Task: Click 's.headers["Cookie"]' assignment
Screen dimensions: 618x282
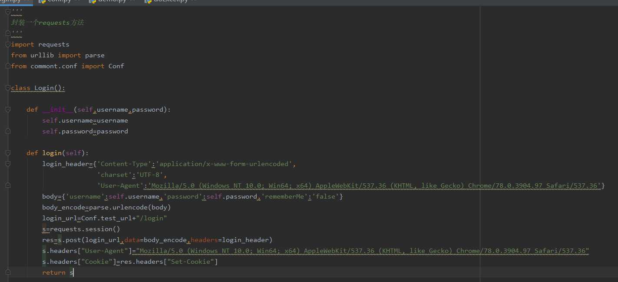Action: tap(79, 262)
